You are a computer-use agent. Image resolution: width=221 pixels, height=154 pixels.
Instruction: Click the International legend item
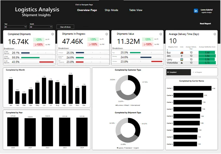point(135,105)
